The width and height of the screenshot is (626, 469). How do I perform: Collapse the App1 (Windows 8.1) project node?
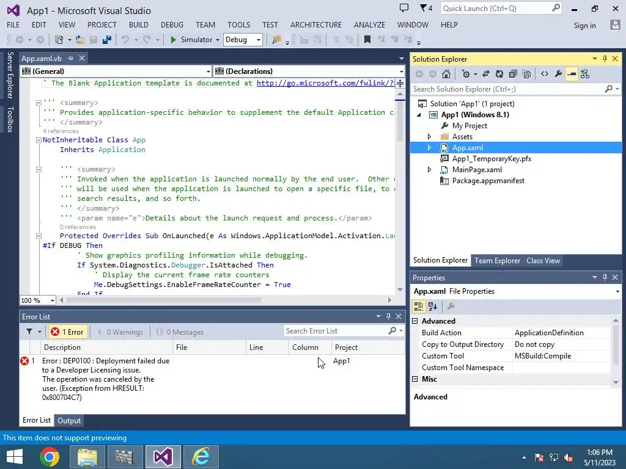pos(419,115)
